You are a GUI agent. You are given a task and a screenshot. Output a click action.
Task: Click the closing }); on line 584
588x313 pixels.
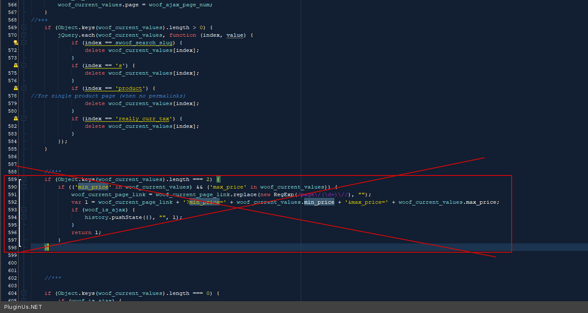63,141
